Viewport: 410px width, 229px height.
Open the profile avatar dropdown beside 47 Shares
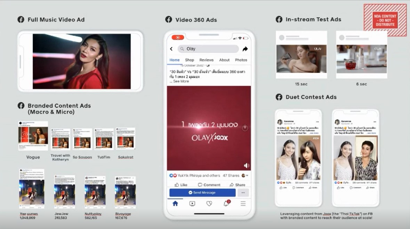[x=245, y=175]
